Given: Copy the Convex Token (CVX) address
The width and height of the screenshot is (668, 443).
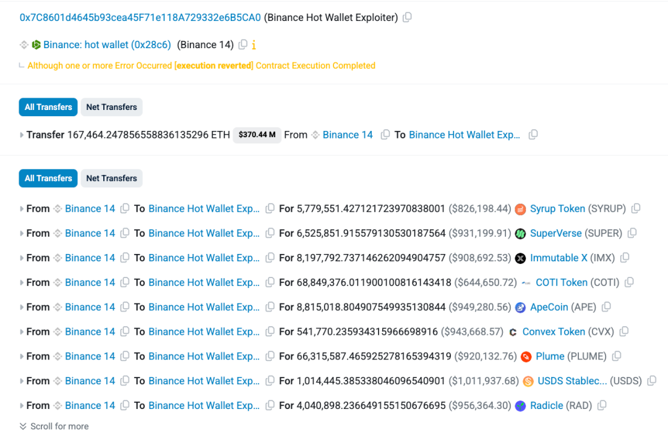Looking at the screenshot, I should 624,332.
